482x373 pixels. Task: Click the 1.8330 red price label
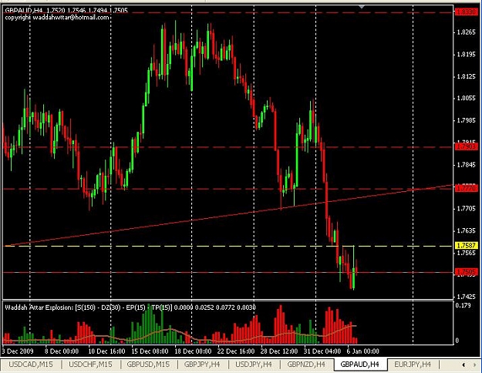(x=466, y=12)
